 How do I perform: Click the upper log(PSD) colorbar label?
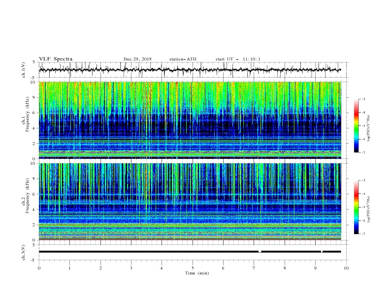[x=368, y=128]
